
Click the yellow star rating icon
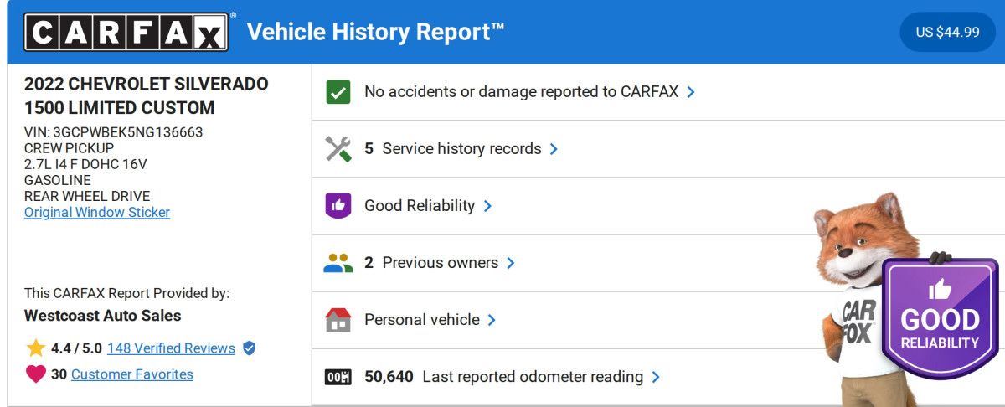tap(35, 348)
